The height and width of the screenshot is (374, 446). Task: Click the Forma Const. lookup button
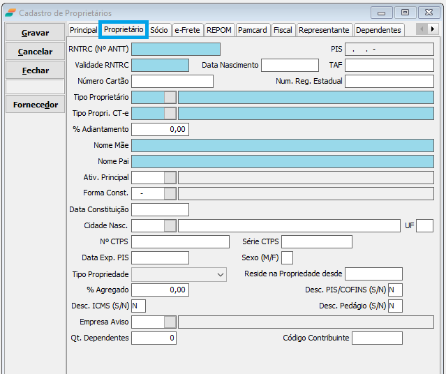click(170, 193)
